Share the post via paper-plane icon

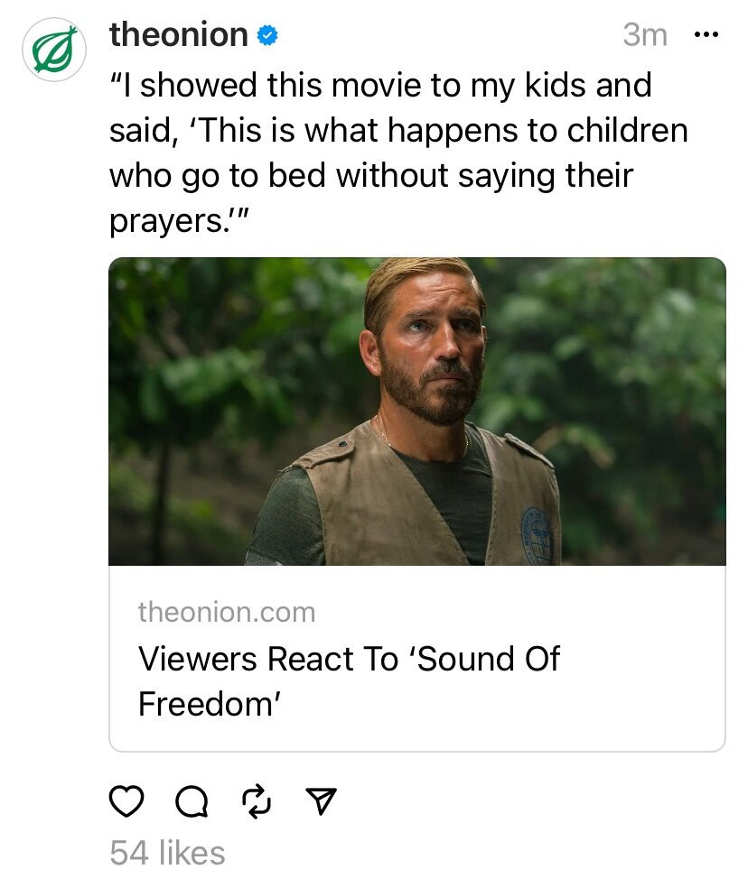[321, 800]
